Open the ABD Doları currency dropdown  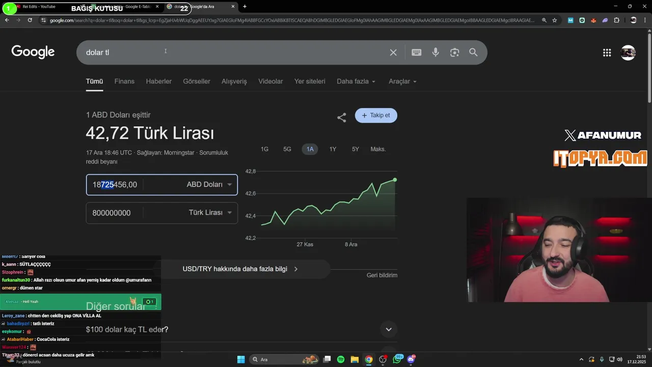(209, 185)
